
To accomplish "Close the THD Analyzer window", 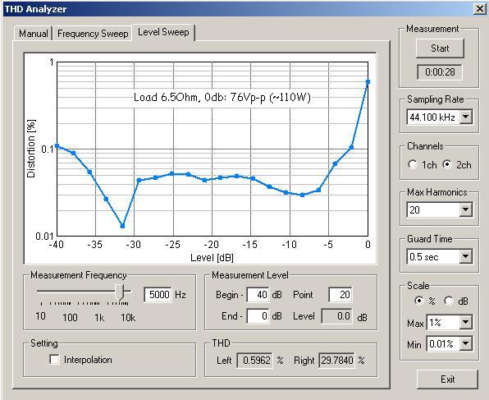I will point(480,8).
